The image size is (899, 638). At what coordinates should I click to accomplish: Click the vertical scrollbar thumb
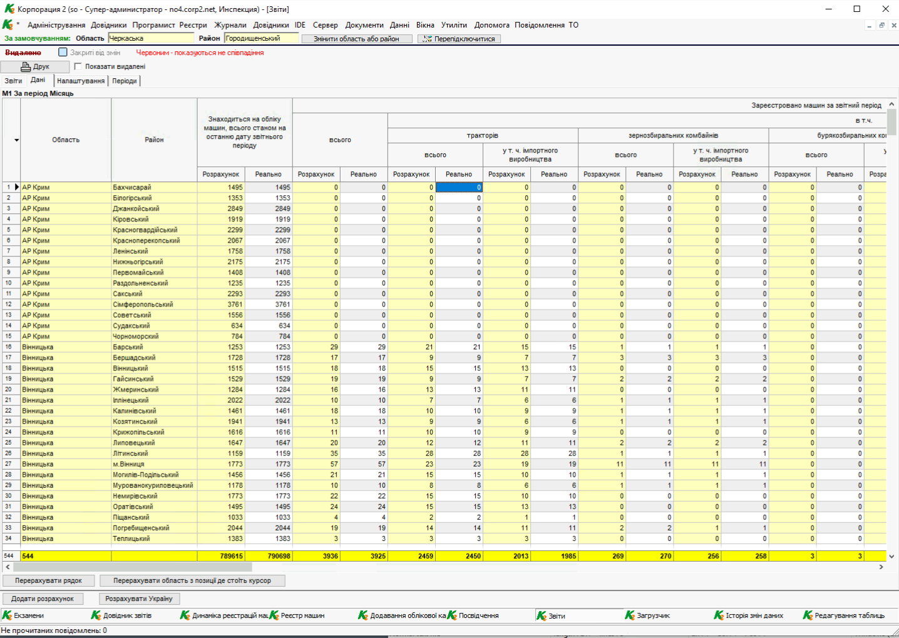(x=891, y=122)
